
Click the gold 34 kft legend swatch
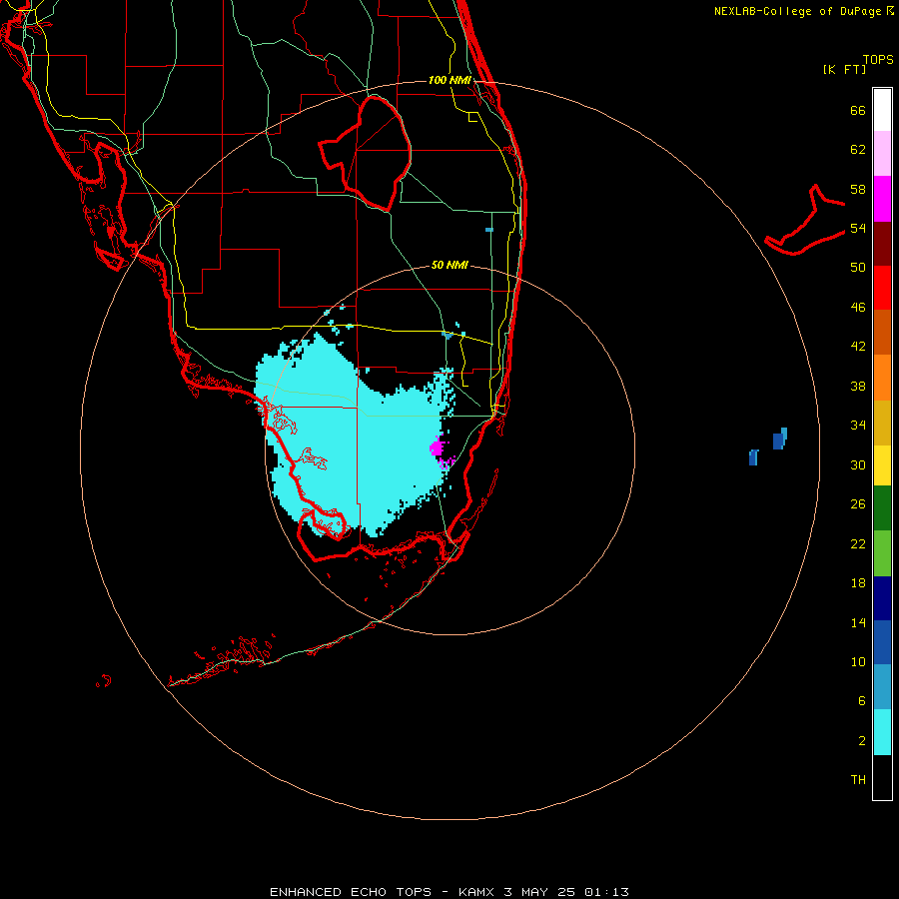[x=882, y=423]
